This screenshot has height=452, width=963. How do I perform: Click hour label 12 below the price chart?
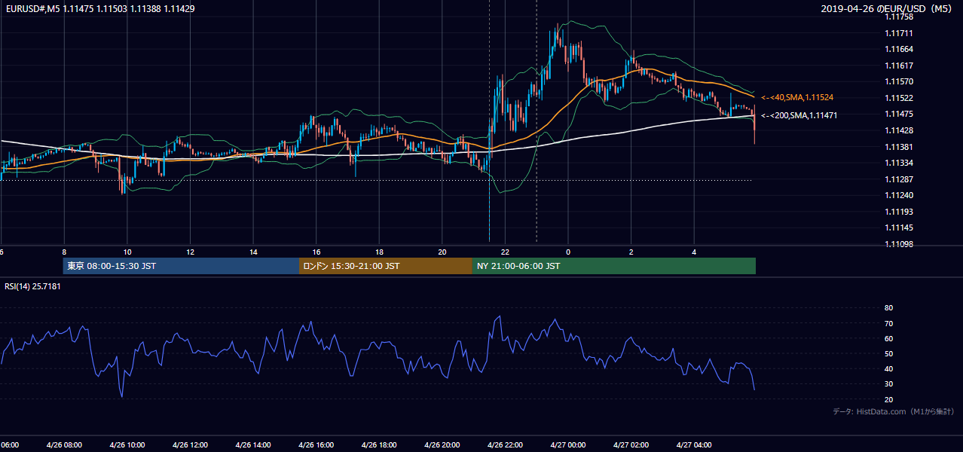[191, 252]
